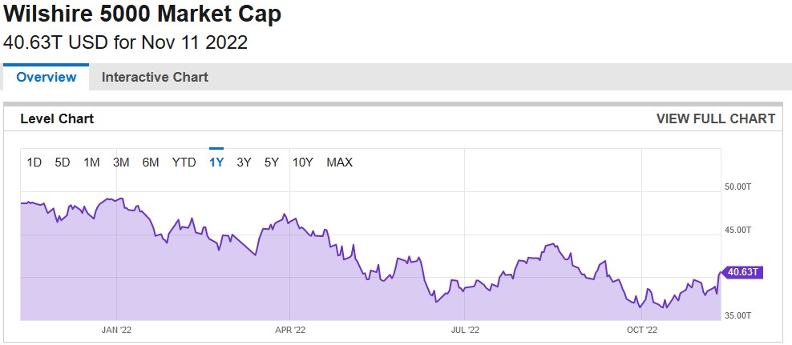The height and width of the screenshot is (345, 792).
Task: Switch to the Overview tab
Action: click(46, 77)
